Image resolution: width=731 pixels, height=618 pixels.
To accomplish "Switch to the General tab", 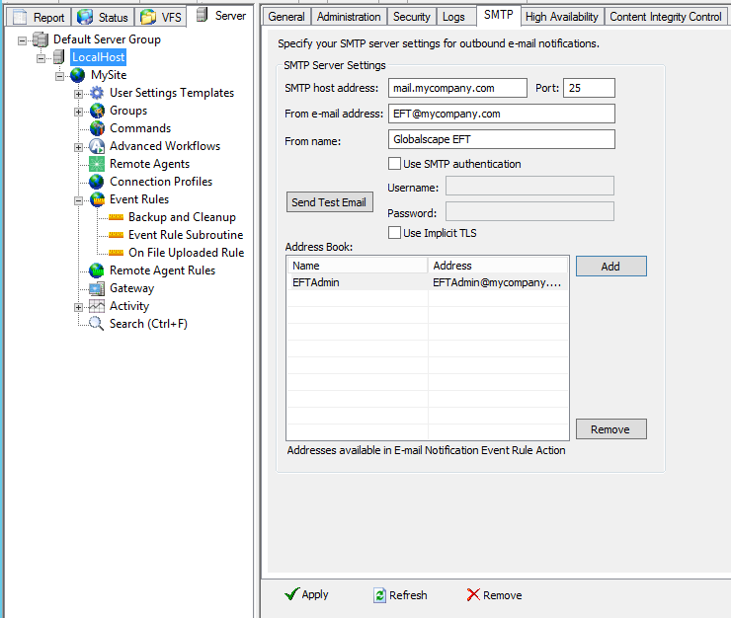I will 286,17.
